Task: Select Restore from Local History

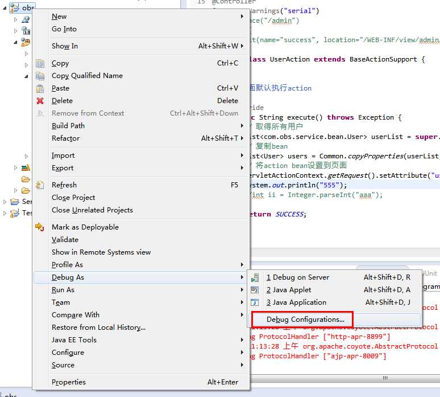Action: coord(141,328)
